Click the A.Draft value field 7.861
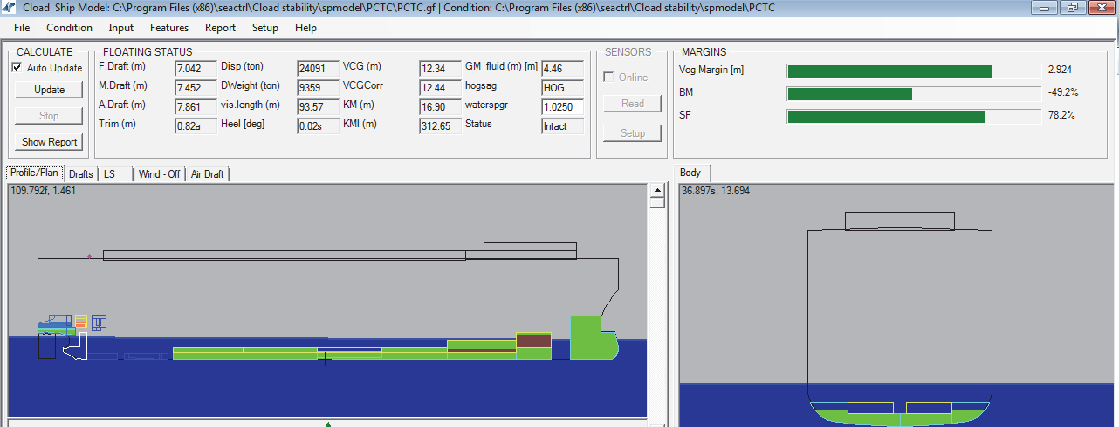 tap(196, 106)
